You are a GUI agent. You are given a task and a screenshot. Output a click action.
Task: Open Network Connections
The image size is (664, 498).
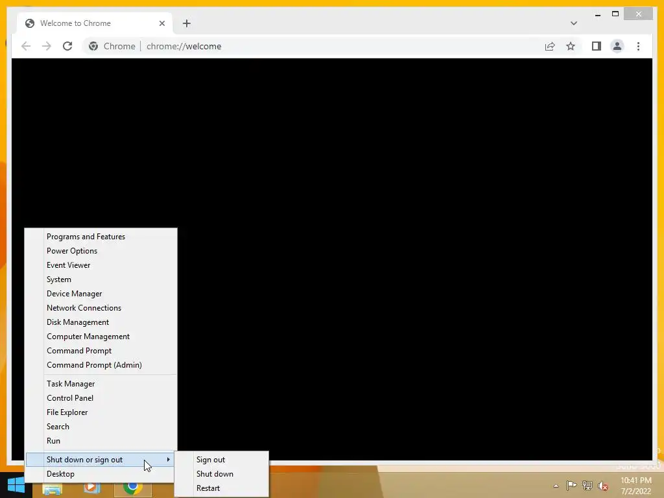101,308
